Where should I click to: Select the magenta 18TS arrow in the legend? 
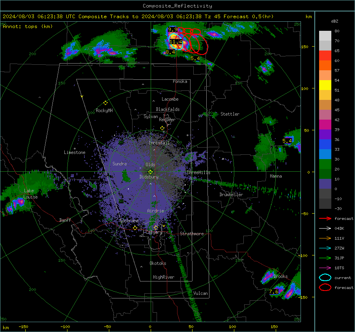[325, 268]
